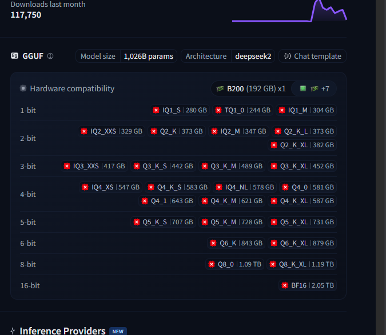The image size is (386, 335).
Task: Pick the Q5_K_M 728 GB quant
Action: point(232,222)
